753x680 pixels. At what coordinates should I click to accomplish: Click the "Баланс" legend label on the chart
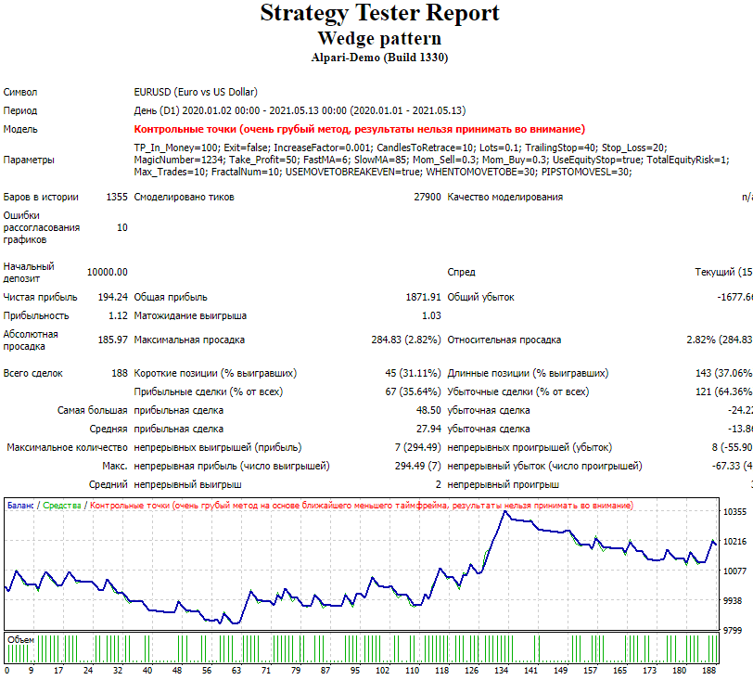pos(20,506)
